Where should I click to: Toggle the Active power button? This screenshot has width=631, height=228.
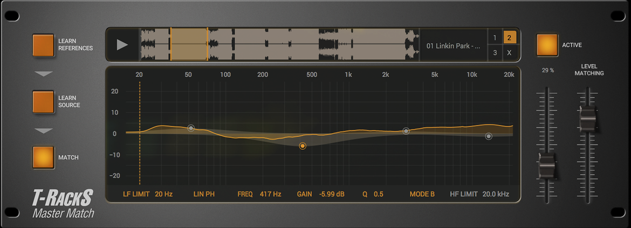547,45
